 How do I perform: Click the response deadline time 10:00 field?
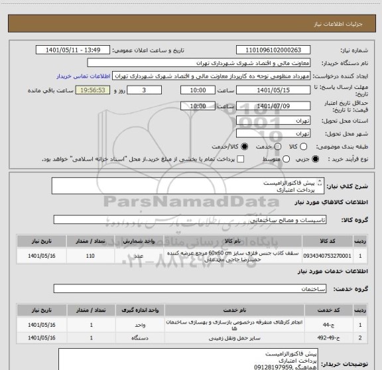(198, 90)
